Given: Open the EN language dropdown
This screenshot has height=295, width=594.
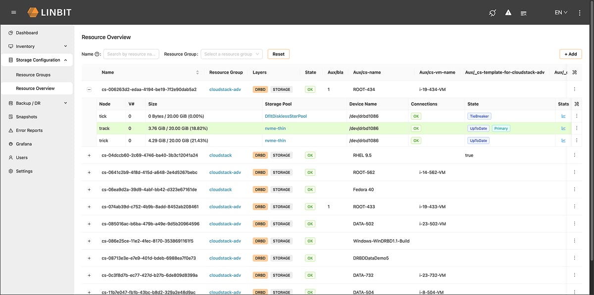Looking at the screenshot, I should coord(561,12).
